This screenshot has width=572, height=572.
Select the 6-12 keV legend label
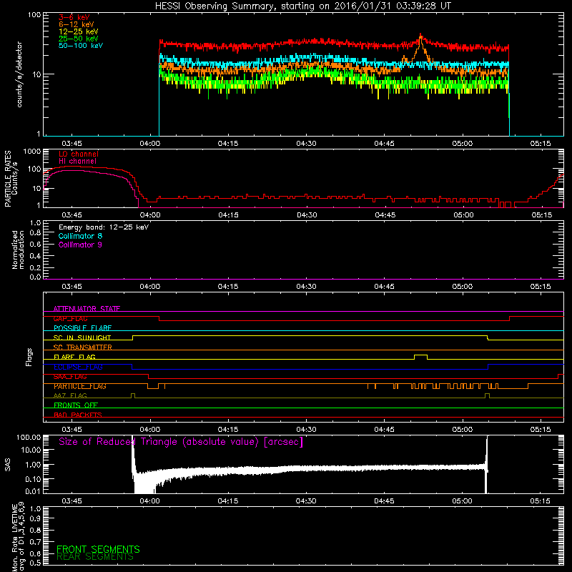pyautogui.click(x=77, y=24)
